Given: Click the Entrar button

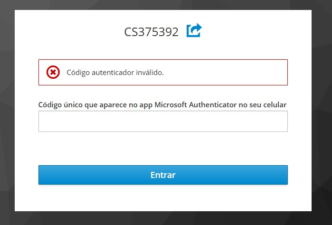Looking at the screenshot, I should pos(163,175).
